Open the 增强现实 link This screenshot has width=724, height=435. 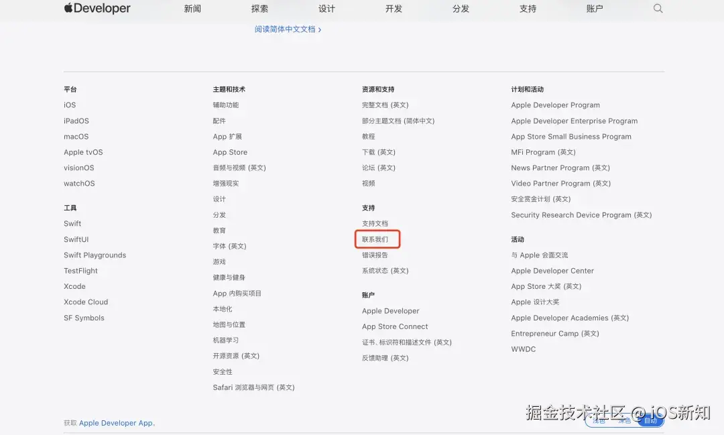click(x=226, y=184)
